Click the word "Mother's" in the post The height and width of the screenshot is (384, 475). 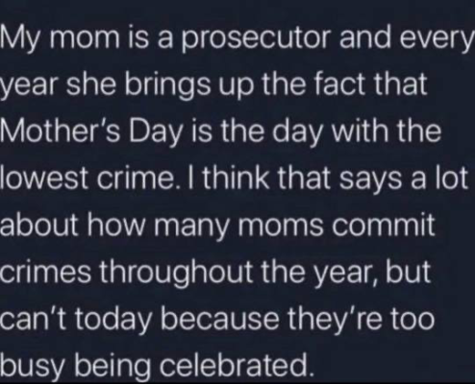(61, 131)
